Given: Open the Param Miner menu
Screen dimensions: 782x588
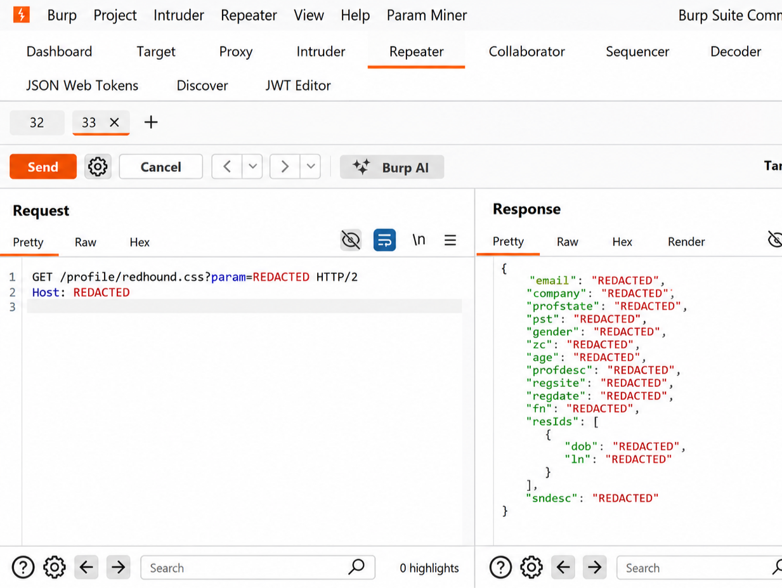Looking at the screenshot, I should pyautogui.click(x=427, y=15).
